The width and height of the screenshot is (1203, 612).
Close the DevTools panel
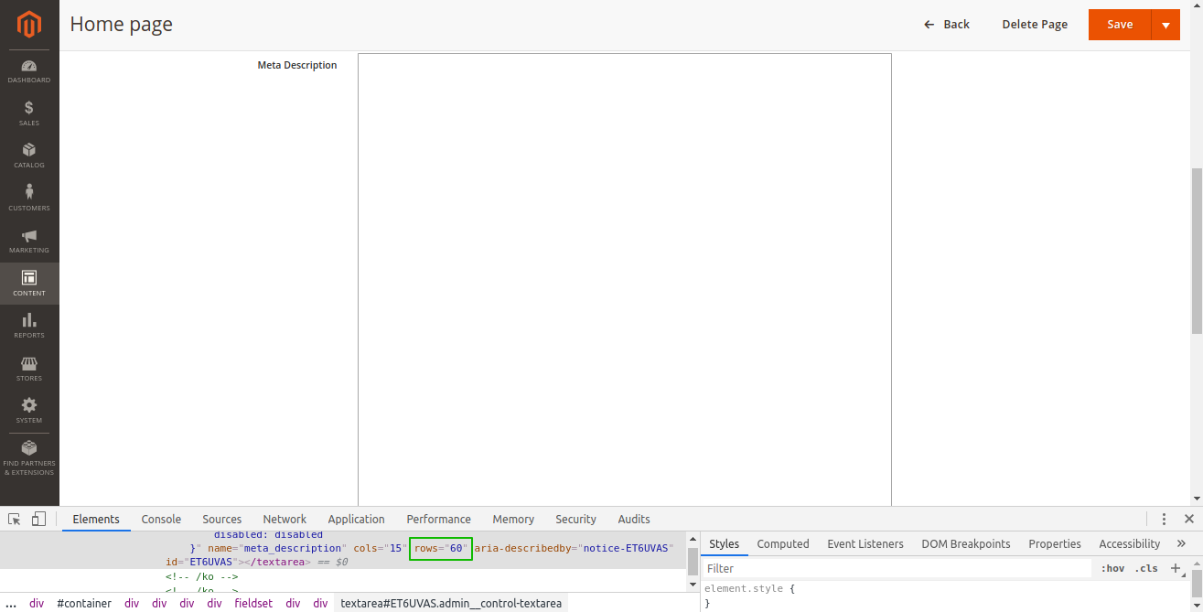pyautogui.click(x=1188, y=519)
